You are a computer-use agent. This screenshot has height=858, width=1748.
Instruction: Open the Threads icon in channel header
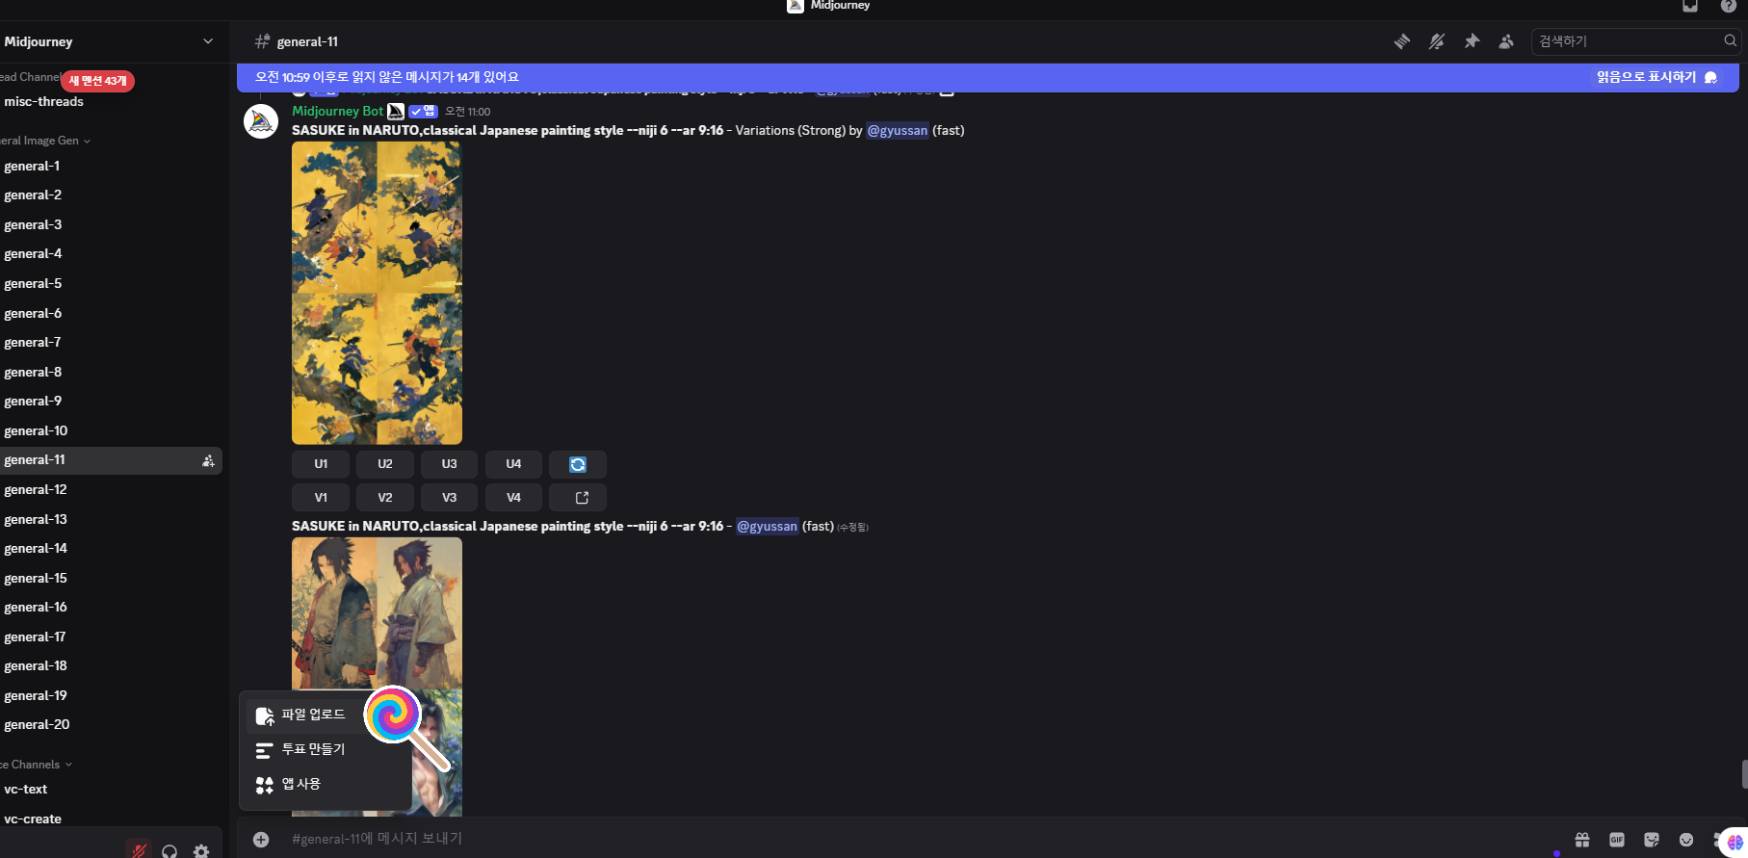click(x=1401, y=41)
